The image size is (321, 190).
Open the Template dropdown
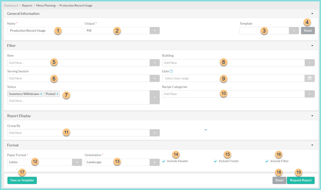294,30
